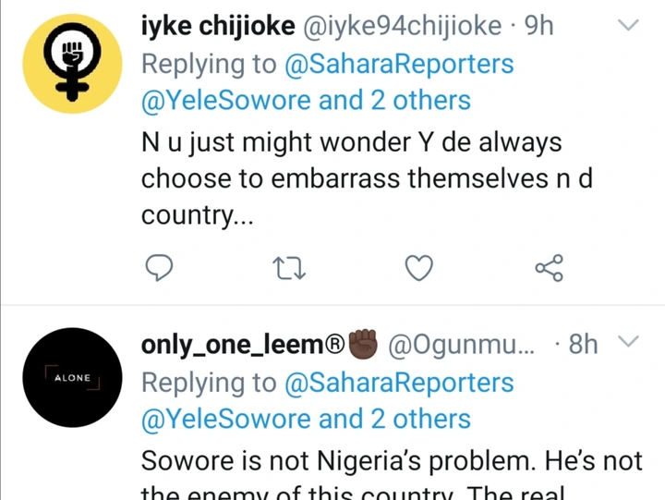Tap the @Ogunmu... handle
Screen dimensions: 665x500
(461, 346)
